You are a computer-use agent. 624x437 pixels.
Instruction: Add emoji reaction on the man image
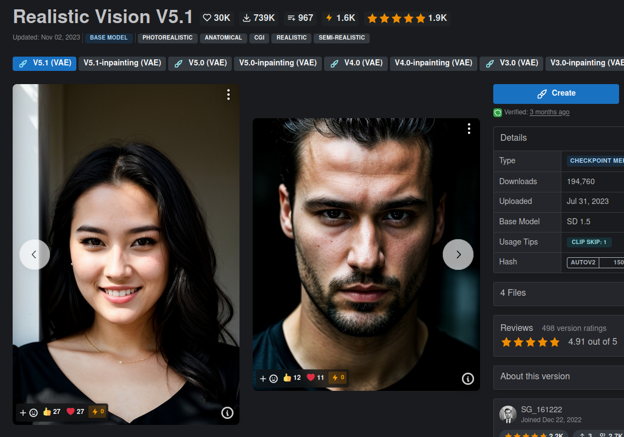click(x=269, y=378)
